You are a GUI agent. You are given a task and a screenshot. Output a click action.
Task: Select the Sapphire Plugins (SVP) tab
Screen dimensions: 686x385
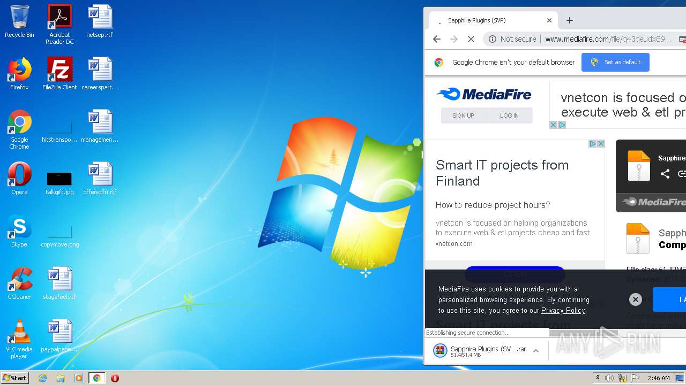[494, 20]
